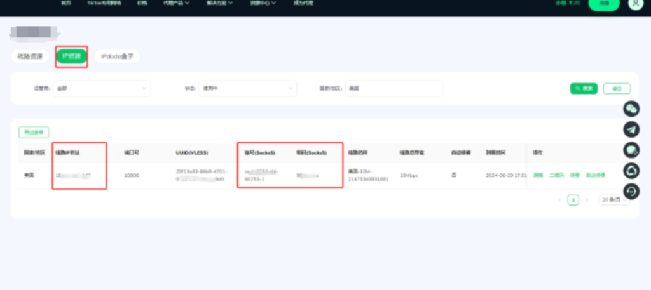Click the 编辑 action link in row
Screen dimensions: 651x290
[x=538, y=175]
